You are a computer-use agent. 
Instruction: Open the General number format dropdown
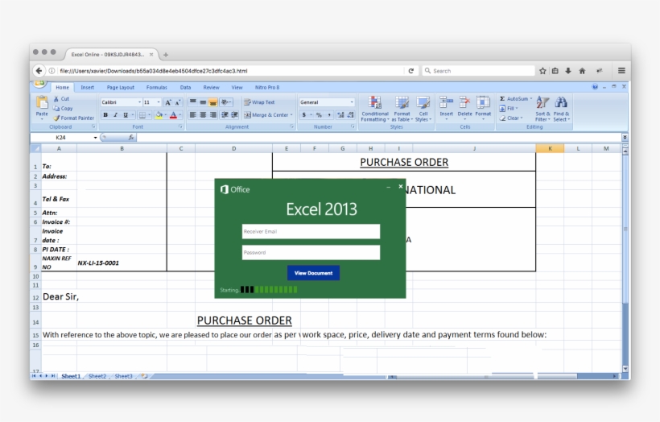(x=352, y=102)
